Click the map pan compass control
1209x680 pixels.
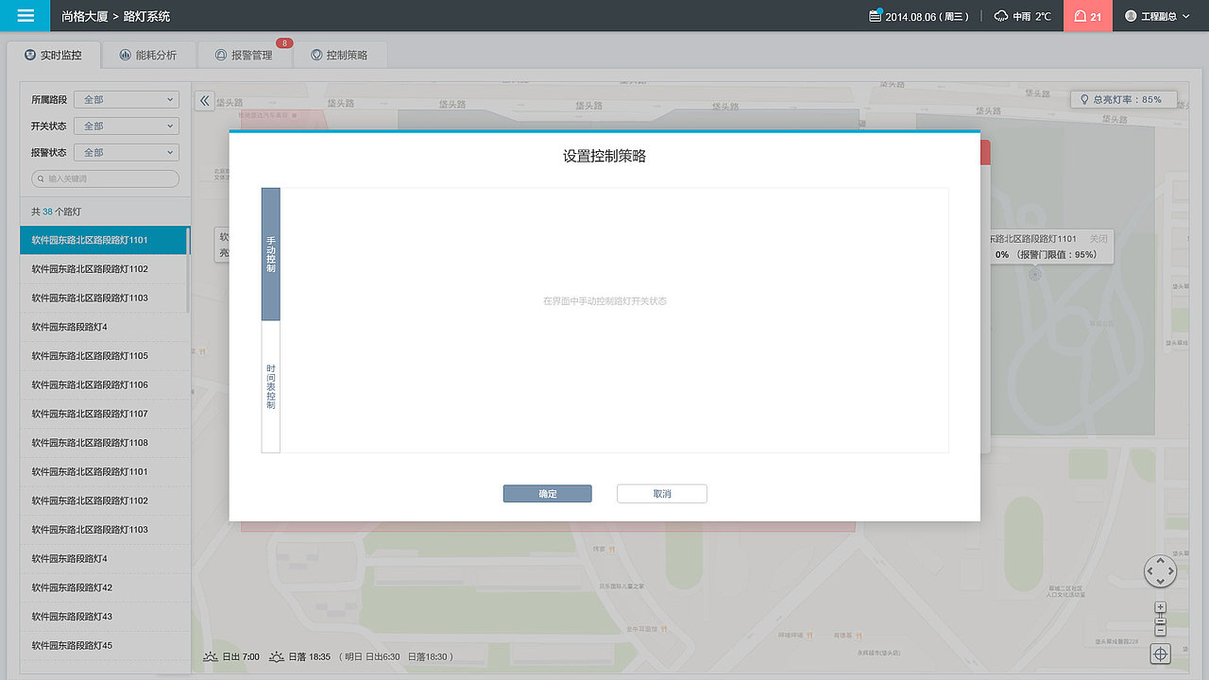pyautogui.click(x=1160, y=571)
